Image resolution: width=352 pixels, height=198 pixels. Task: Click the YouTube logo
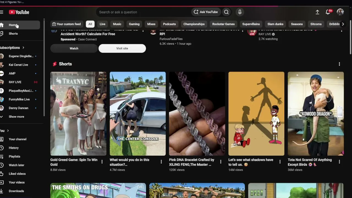tap(19, 12)
